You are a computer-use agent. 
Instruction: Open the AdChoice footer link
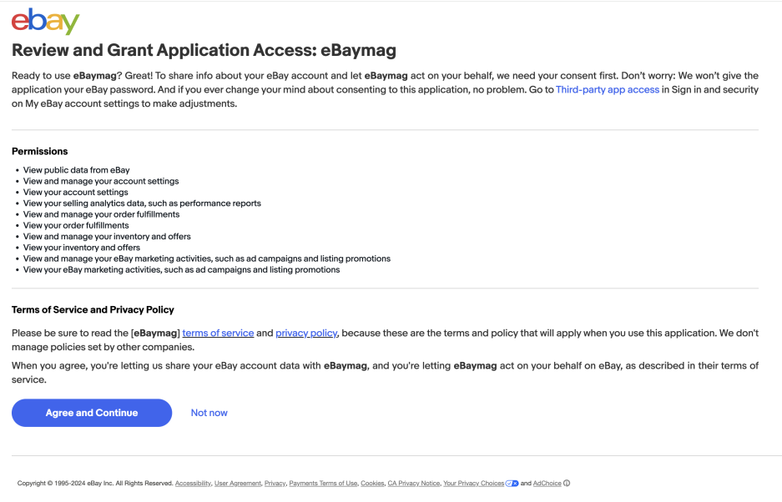[x=547, y=483]
